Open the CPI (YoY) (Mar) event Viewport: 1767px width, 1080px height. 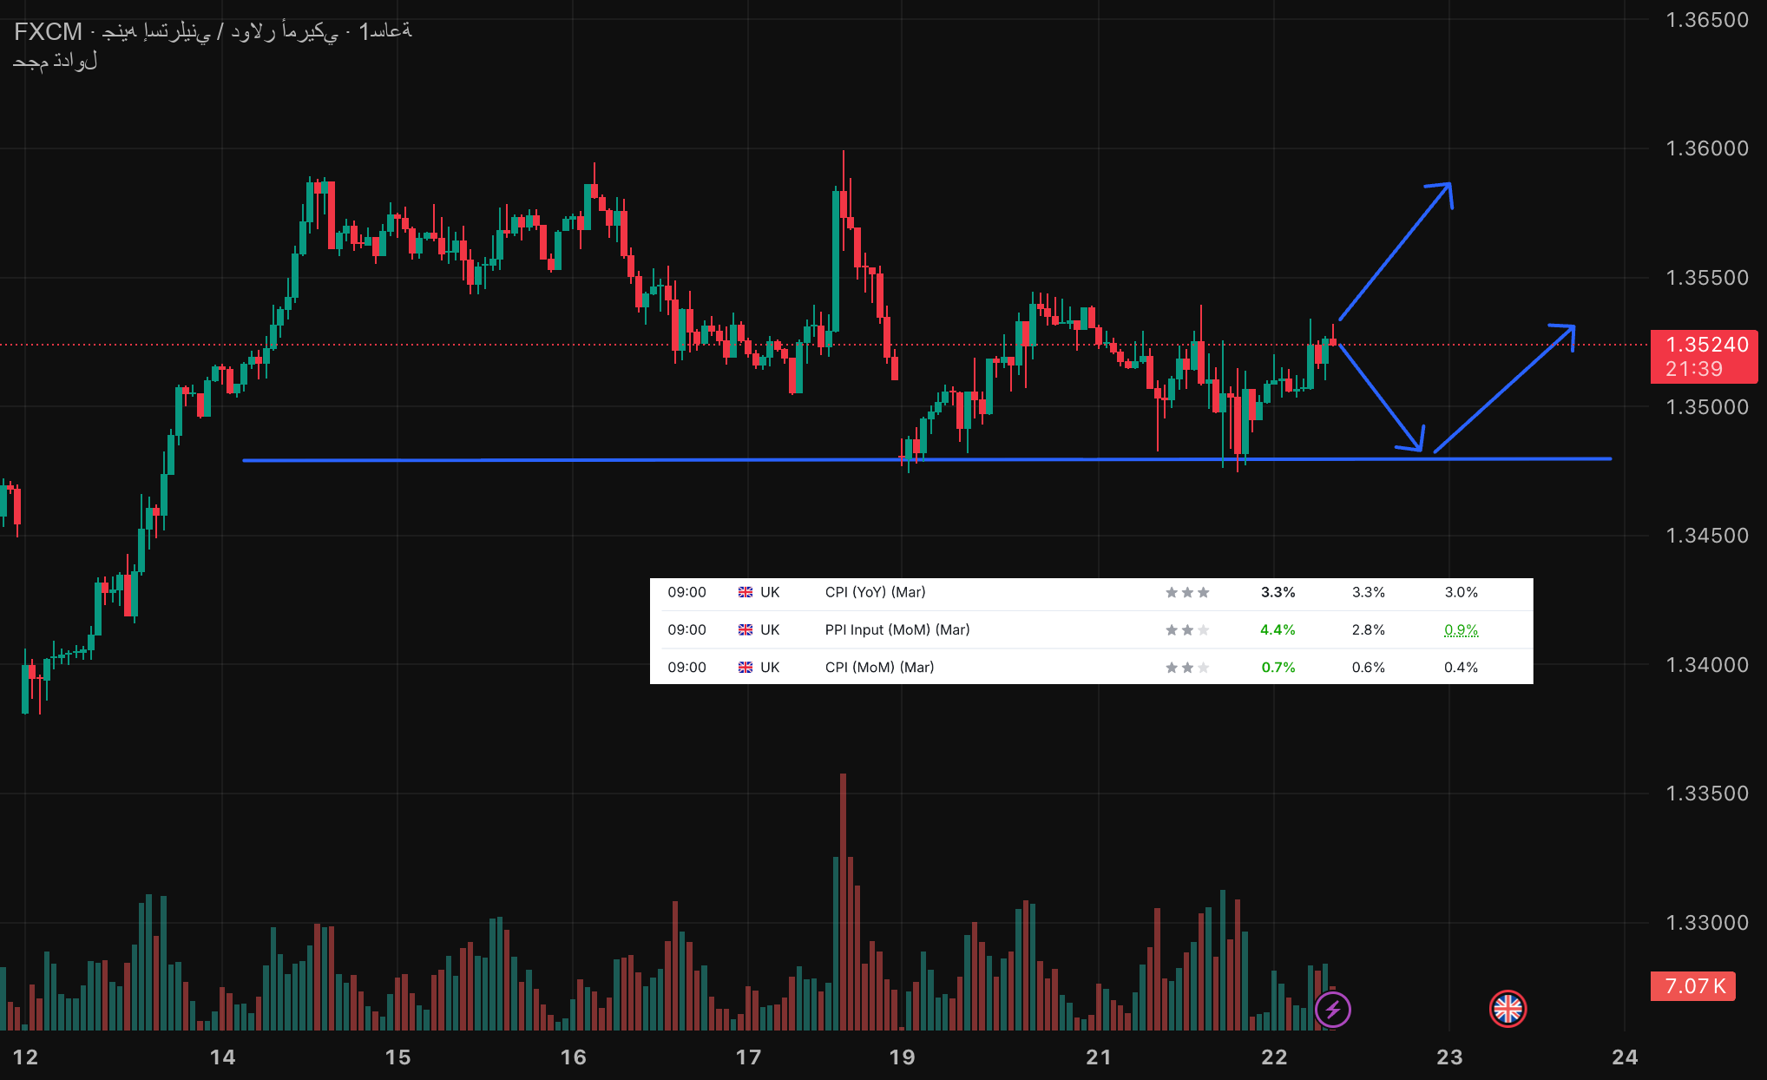click(875, 592)
